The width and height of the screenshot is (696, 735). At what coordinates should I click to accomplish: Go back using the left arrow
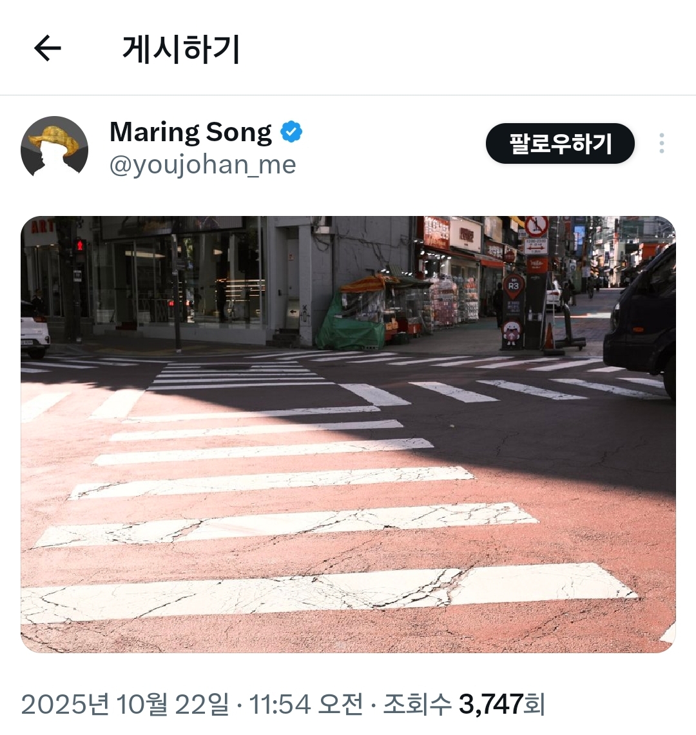[47, 48]
